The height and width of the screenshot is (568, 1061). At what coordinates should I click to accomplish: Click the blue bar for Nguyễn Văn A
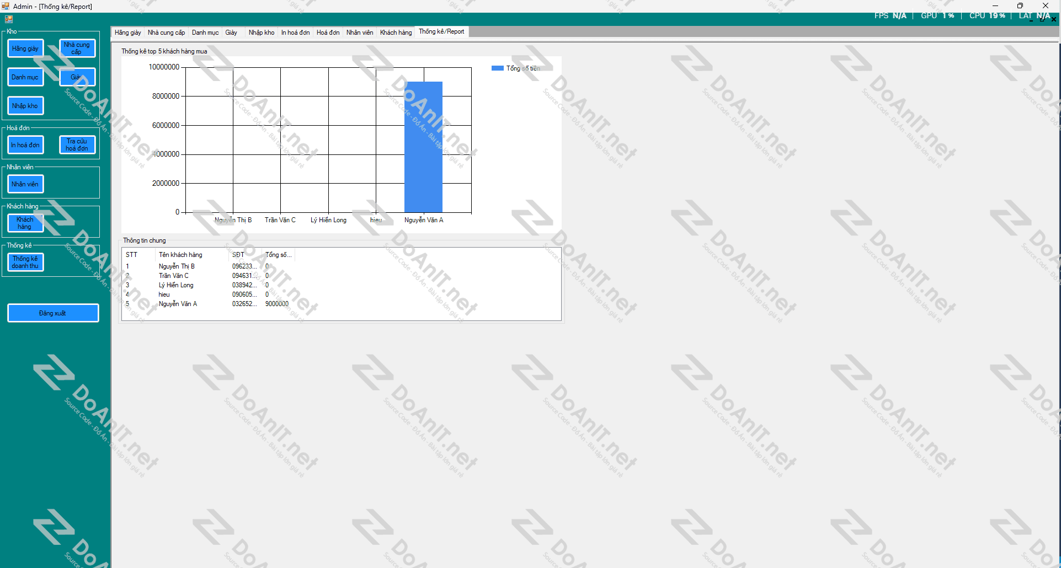click(423, 147)
